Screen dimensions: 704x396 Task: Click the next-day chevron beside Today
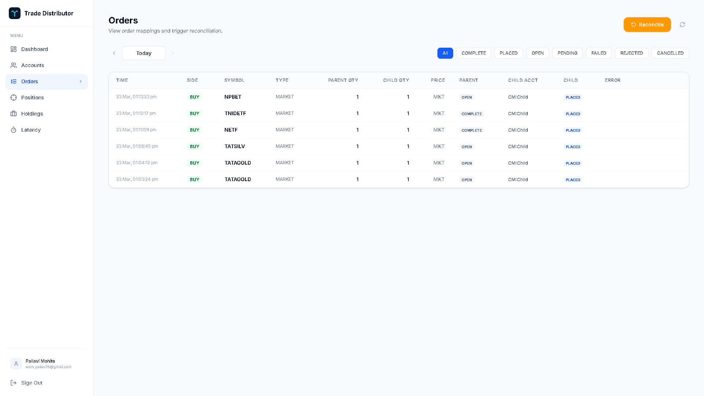173,53
